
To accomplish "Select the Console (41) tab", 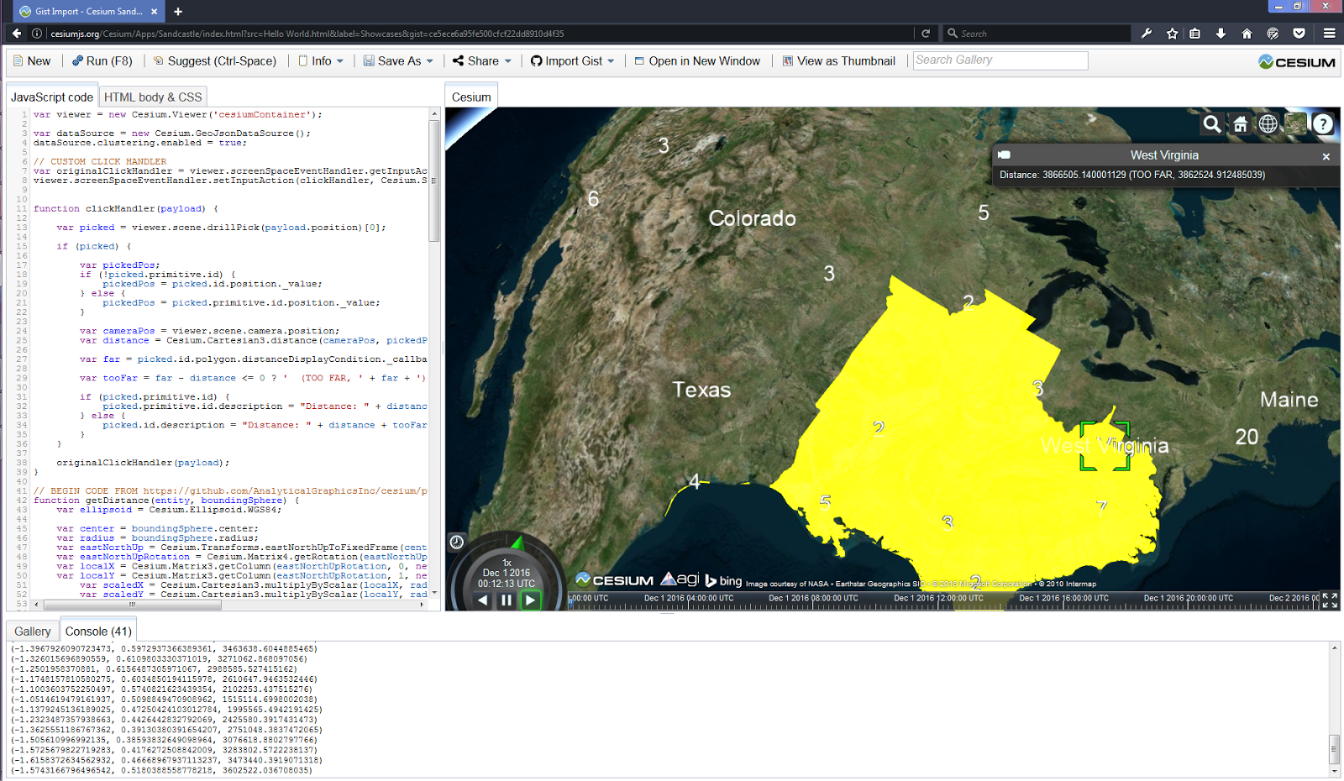I will tap(98, 632).
